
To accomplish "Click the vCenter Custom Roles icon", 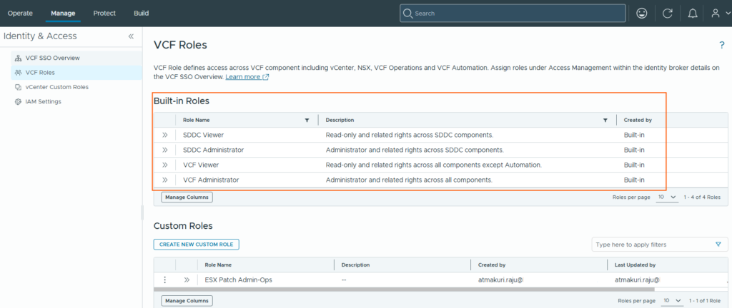I will coord(18,87).
